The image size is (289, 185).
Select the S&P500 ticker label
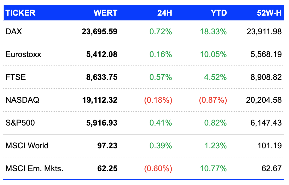click(x=20, y=123)
